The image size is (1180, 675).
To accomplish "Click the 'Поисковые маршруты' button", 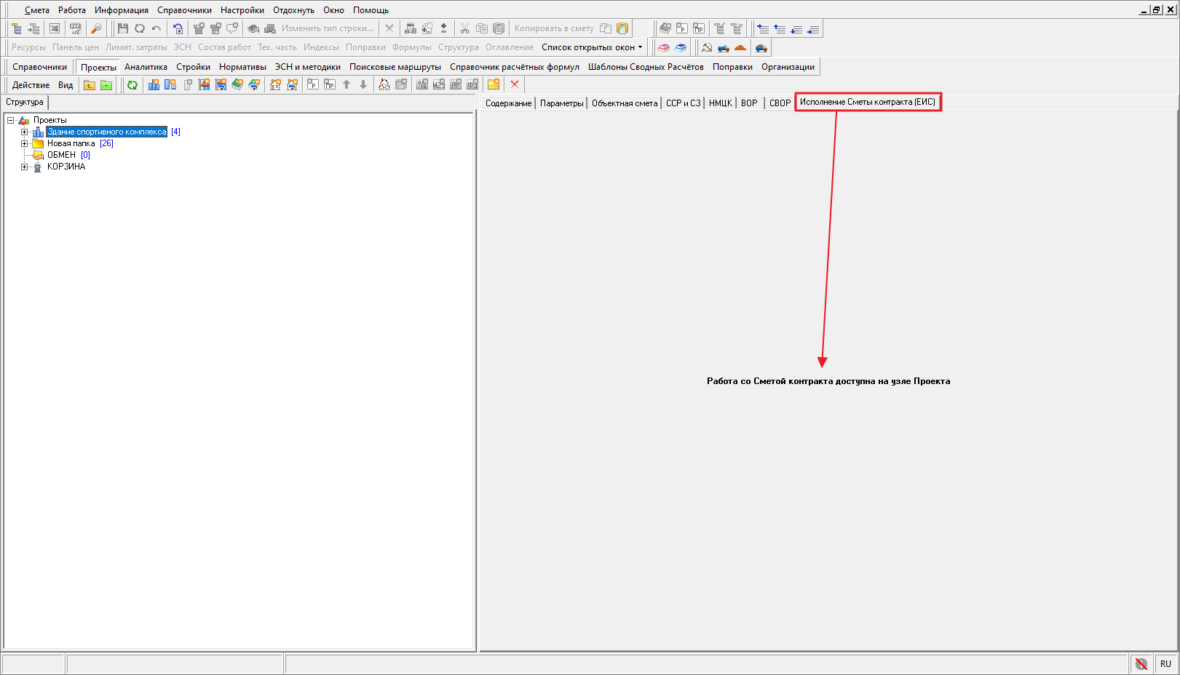I will click(395, 67).
